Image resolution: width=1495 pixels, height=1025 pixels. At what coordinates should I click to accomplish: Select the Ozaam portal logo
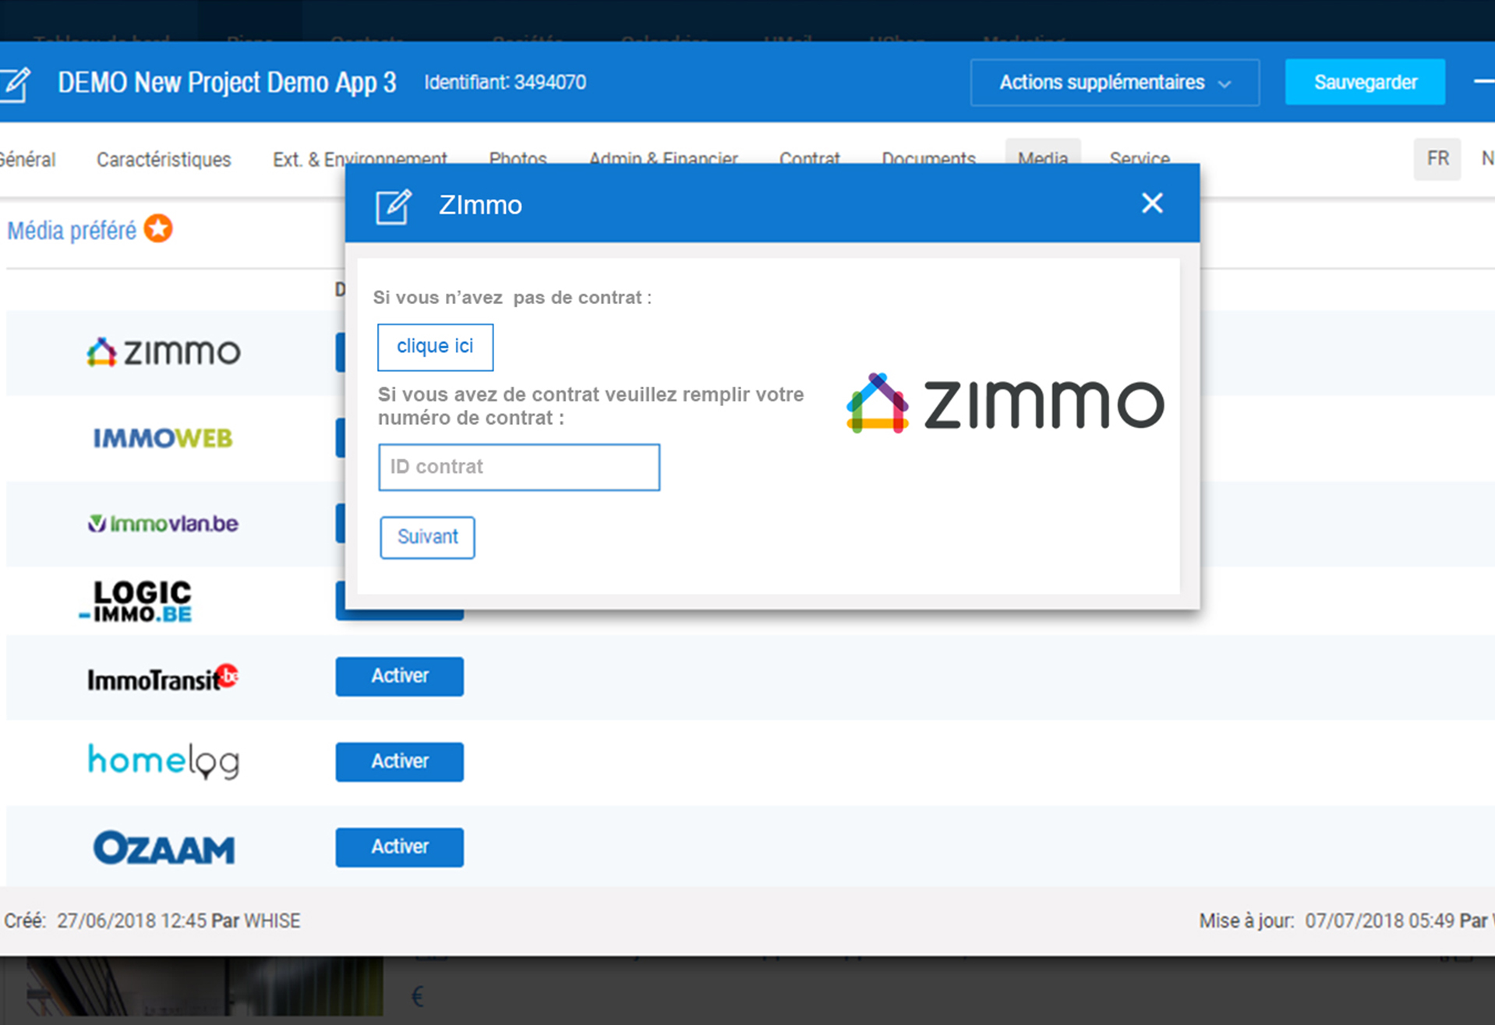[x=164, y=847]
